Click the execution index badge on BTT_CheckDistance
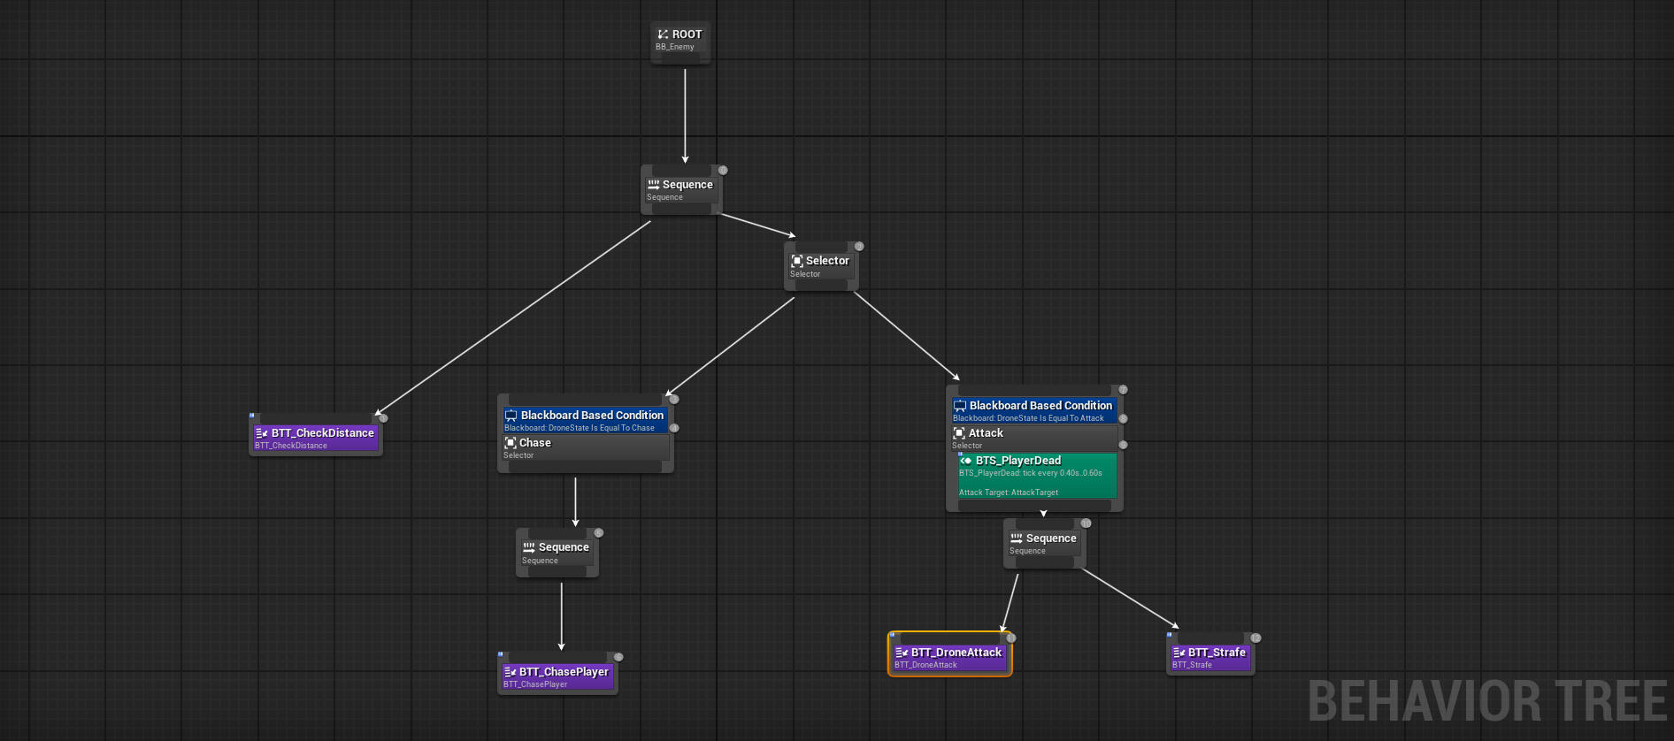Screen dimensions: 1674x741 point(383,418)
